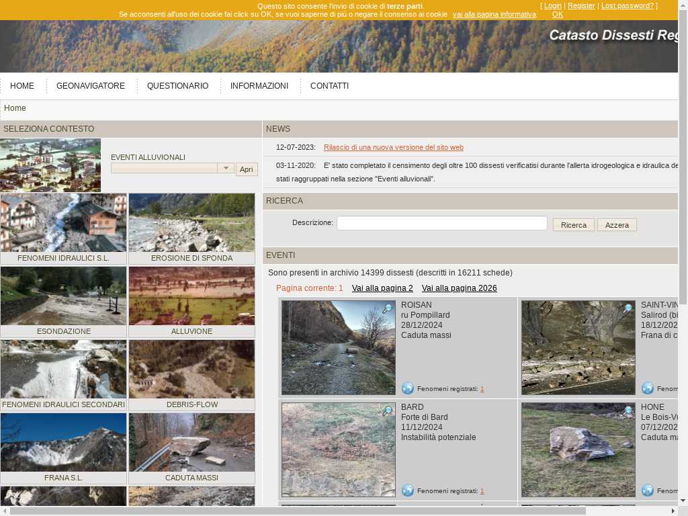The image size is (688, 516).
Task: Click the Lost password? link
Action: (628, 5)
